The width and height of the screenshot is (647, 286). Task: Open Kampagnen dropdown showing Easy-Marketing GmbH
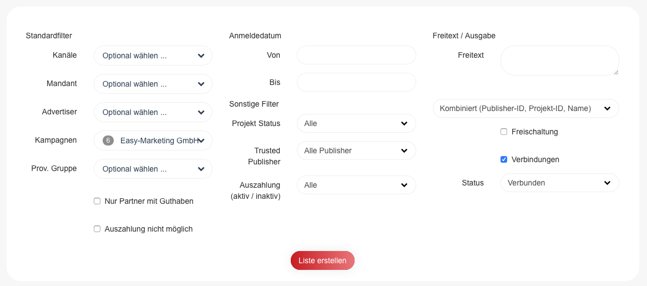[158, 141]
